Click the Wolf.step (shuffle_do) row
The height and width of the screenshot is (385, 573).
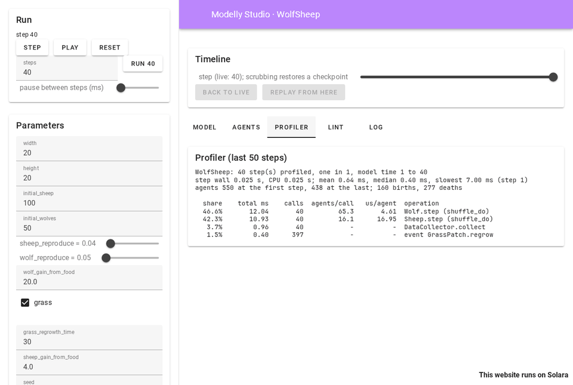(346, 211)
